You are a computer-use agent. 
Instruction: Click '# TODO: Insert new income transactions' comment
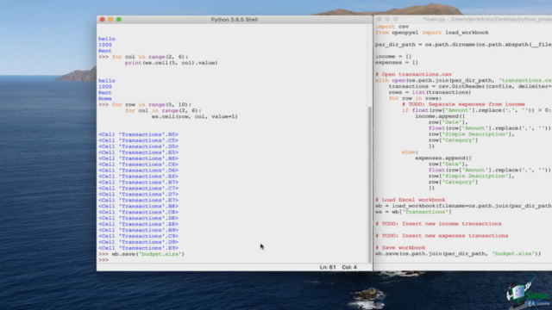point(438,224)
